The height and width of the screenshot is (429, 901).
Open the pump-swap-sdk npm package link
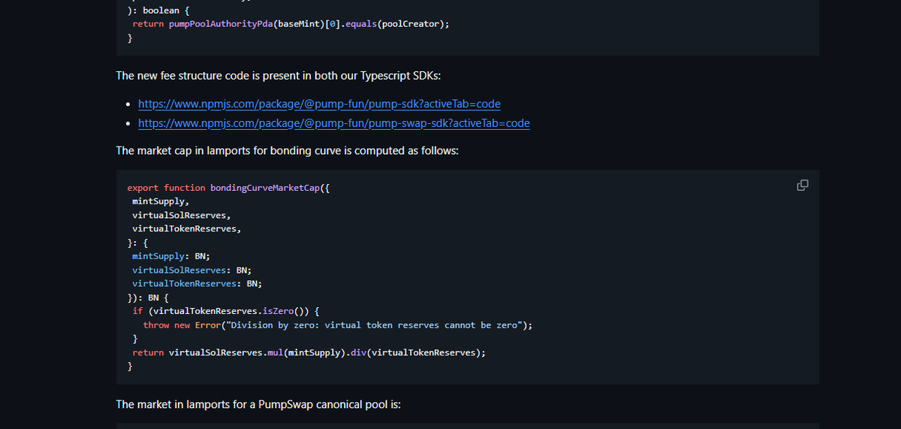click(x=334, y=123)
